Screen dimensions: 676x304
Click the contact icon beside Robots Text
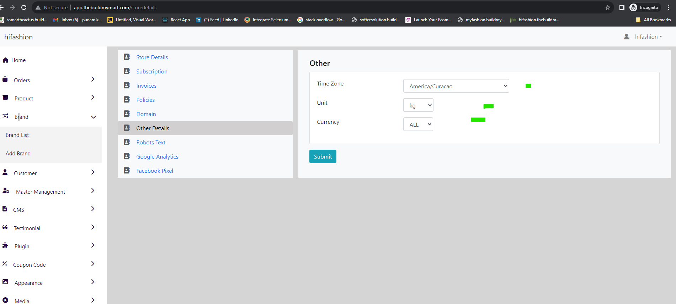click(x=127, y=142)
